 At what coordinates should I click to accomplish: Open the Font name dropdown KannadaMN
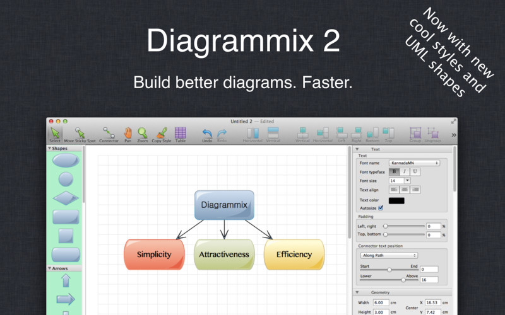[414, 163]
